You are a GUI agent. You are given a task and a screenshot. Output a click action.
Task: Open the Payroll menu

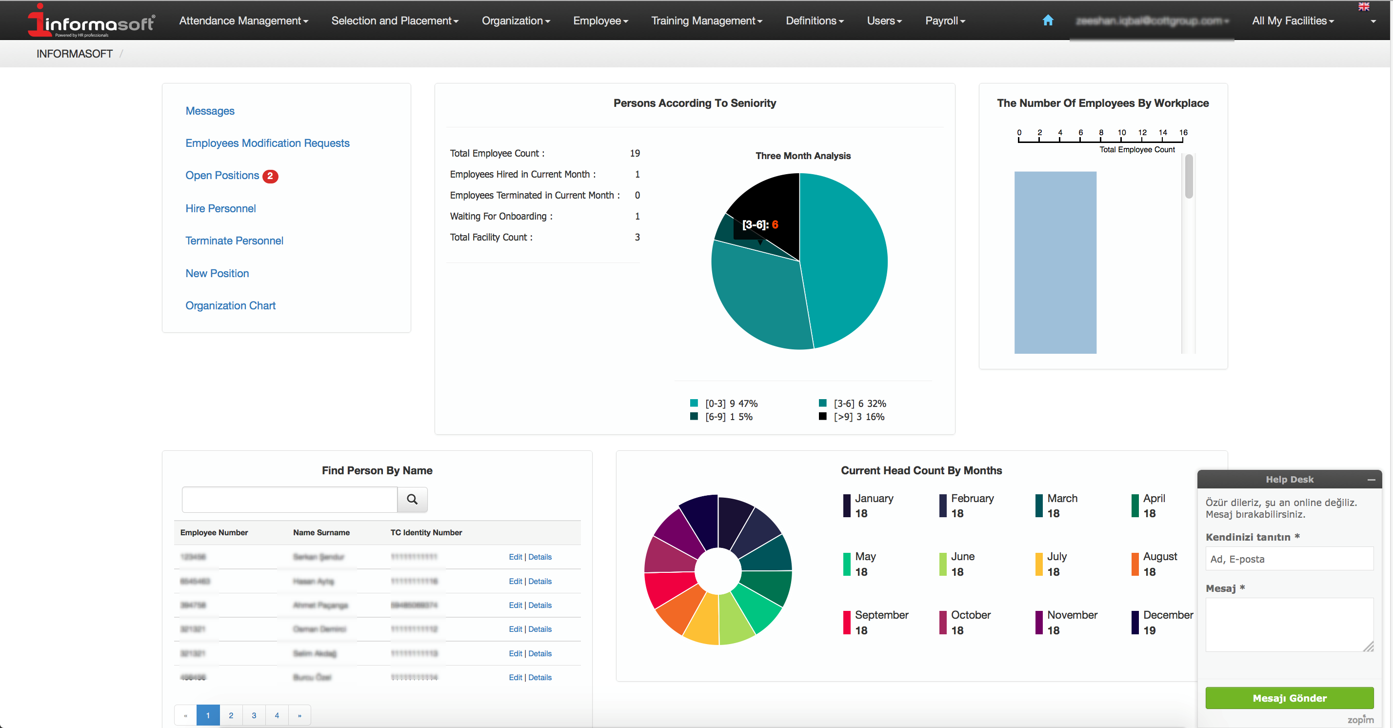945,20
